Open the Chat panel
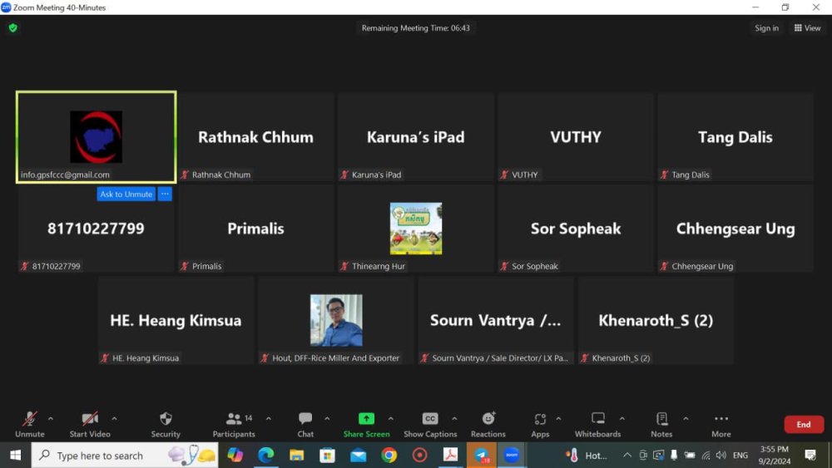This screenshot has height=468, width=832. click(305, 419)
